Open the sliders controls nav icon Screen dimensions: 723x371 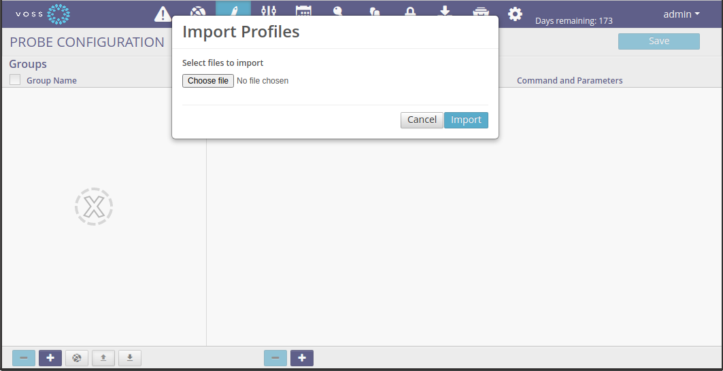(269, 10)
